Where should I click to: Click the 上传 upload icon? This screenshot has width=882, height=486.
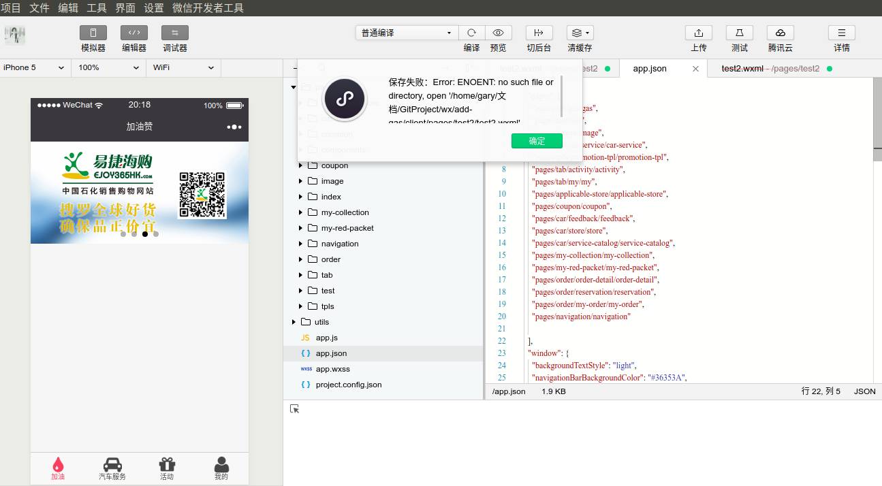coord(699,33)
